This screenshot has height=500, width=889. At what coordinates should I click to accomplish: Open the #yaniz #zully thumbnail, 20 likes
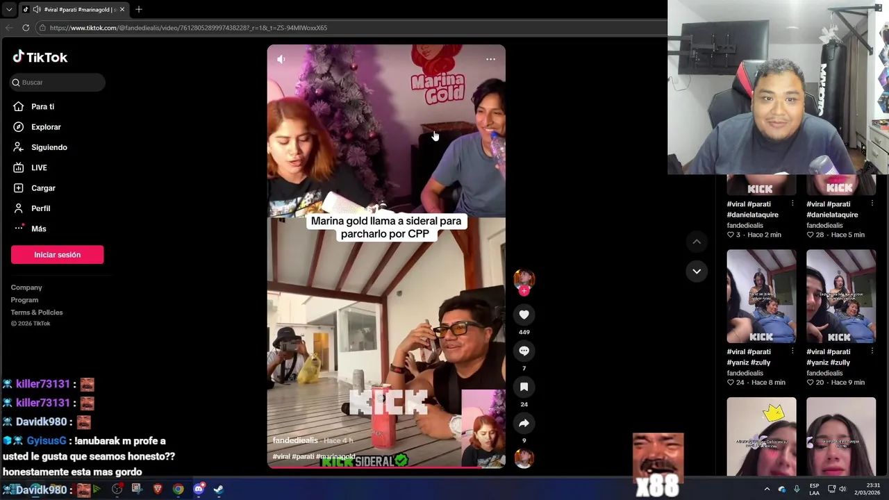841,296
